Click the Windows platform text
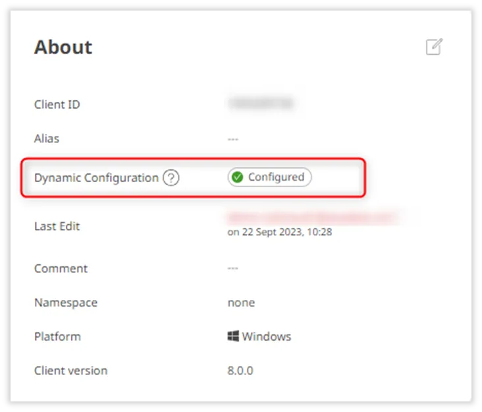Screen dimensions: 482x412 point(266,336)
